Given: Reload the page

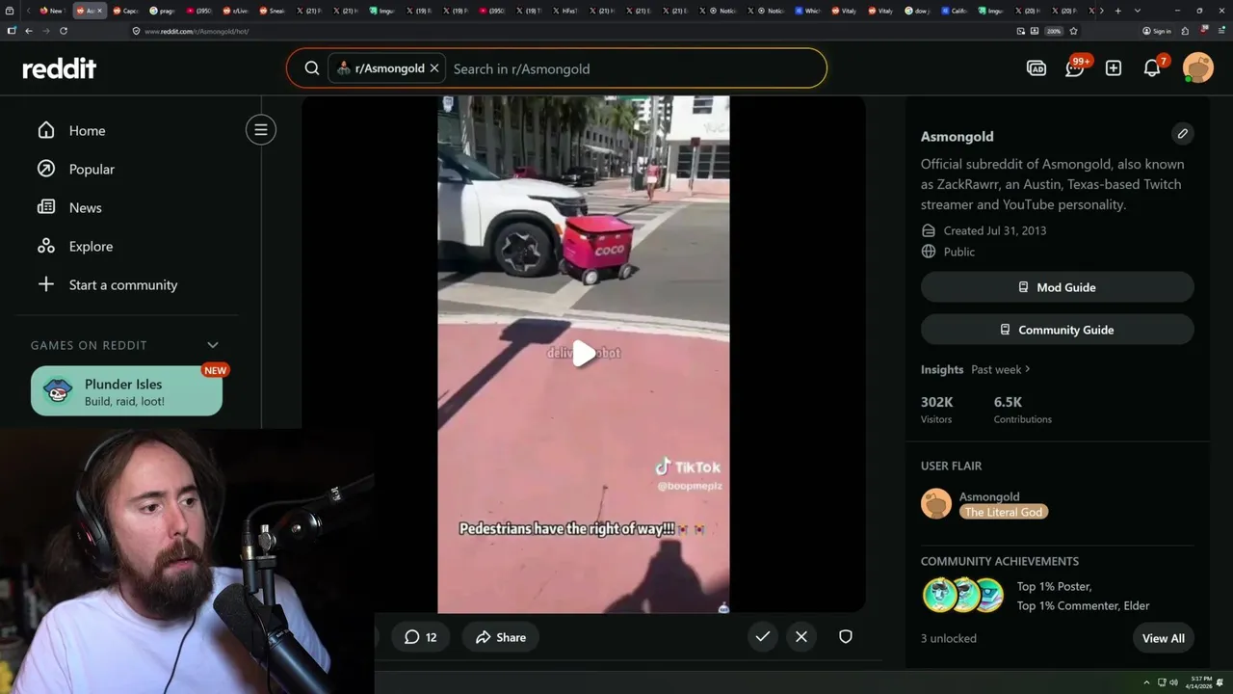Looking at the screenshot, I should pyautogui.click(x=64, y=31).
